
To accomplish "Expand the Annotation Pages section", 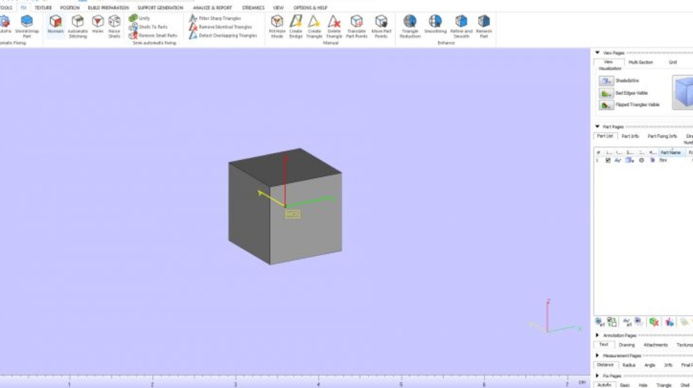I will tap(598, 335).
